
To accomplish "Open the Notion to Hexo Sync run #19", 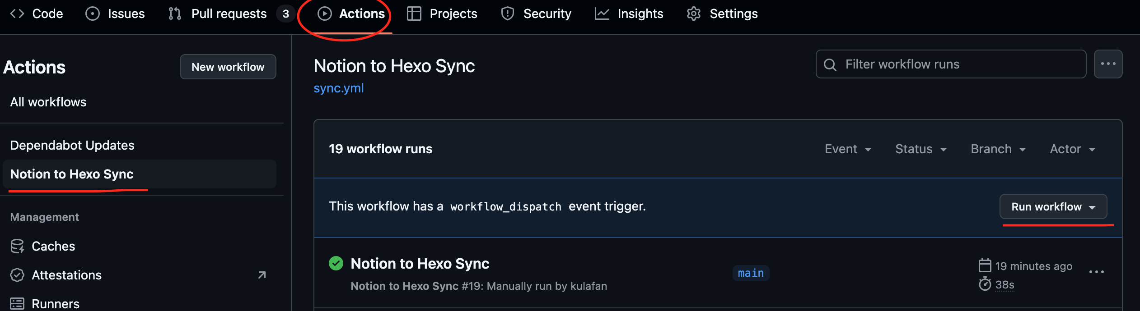I will click(x=420, y=264).
